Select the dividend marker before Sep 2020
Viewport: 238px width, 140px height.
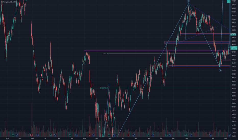(x=134, y=135)
